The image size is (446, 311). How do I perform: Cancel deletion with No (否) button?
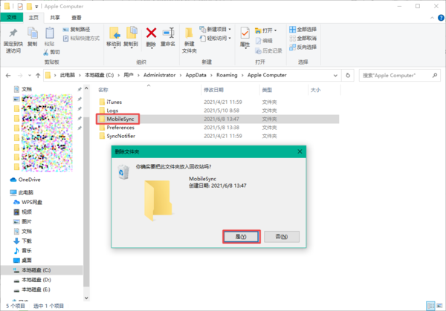pyautogui.click(x=282, y=237)
